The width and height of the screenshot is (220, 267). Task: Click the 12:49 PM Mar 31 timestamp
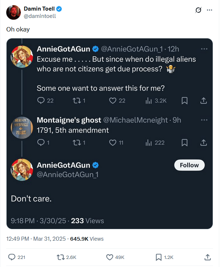35,239
